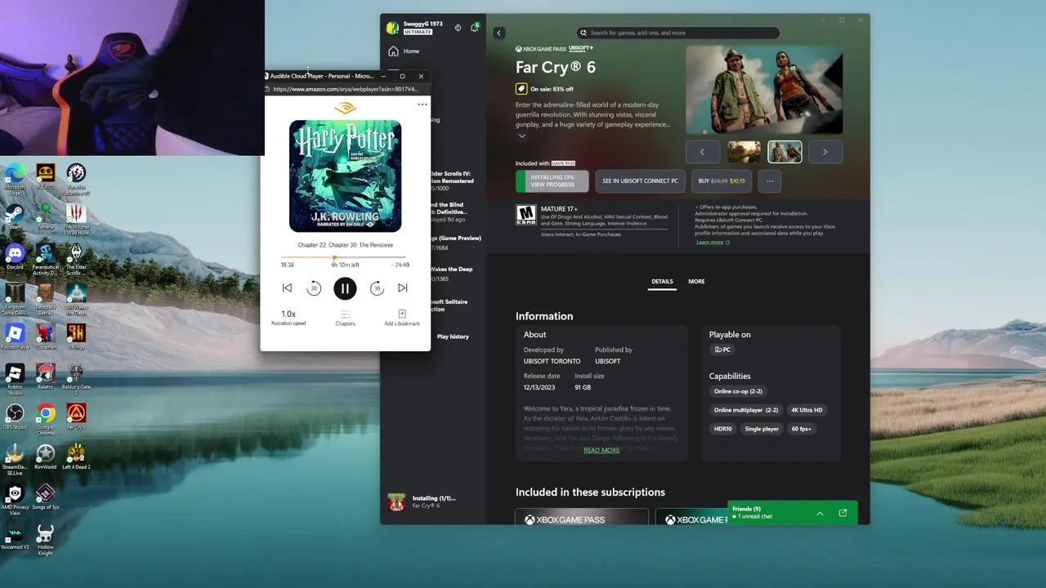Screen dimensions: 1046x588
Task: Open Left 4 Dead 2 desktop shortcut
Action: pos(76,457)
